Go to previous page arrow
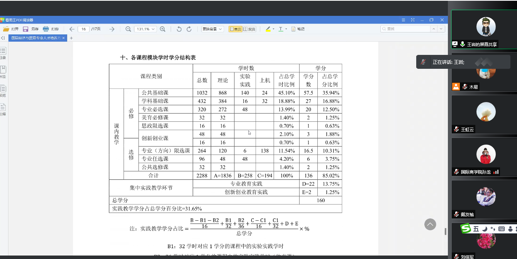 pyautogui.click(x=72, y=29)
